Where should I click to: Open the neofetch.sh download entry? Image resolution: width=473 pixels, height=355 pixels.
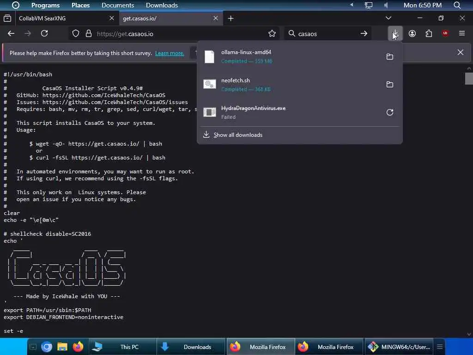coord(290,85)
